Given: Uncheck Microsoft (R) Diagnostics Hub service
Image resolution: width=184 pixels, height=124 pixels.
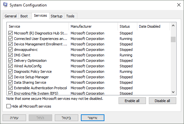Looking at the screenshot, I should coord(10,33).
